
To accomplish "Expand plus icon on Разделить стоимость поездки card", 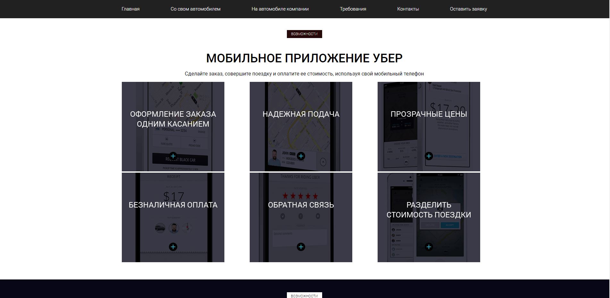I will [x=429, y=247].
